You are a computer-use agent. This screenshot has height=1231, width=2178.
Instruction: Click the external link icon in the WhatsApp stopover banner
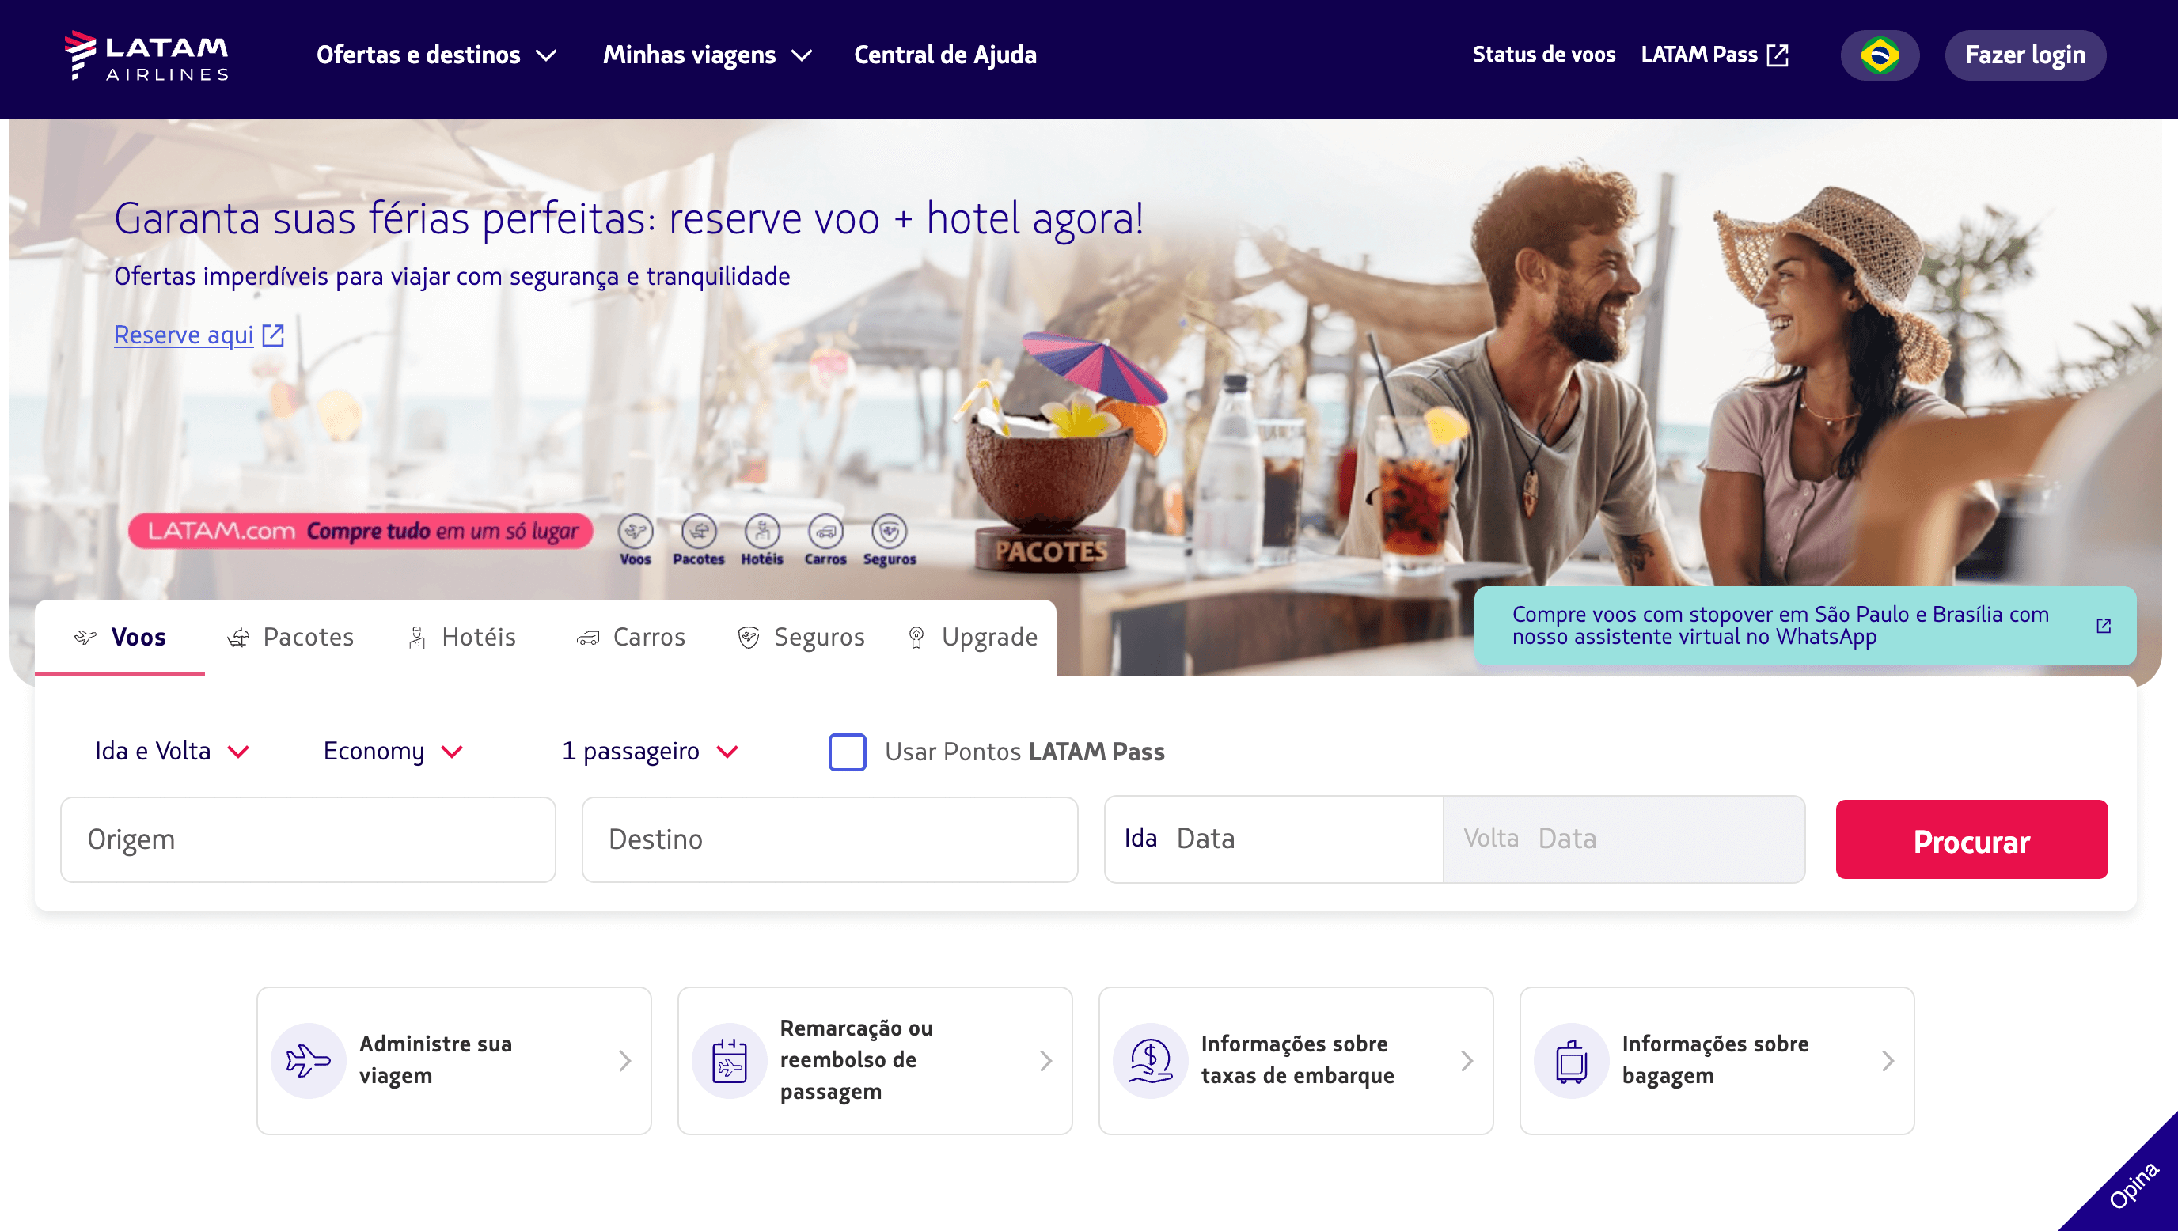[2104, 626]
